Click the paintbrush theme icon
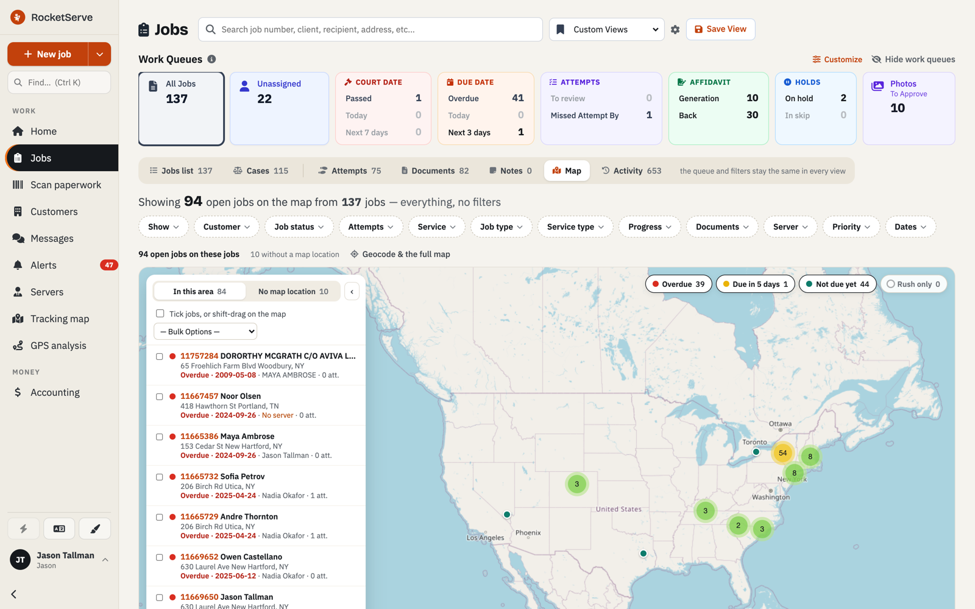The height and width of the screenshot is (609, 975). coord(95,529)
